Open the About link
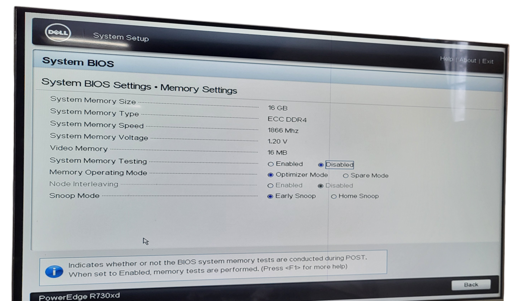The height and width of the screenshot is (301, 511). pos(467,60)
